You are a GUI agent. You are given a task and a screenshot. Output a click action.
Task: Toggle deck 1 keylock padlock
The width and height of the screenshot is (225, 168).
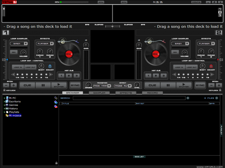tap(4, 90)
